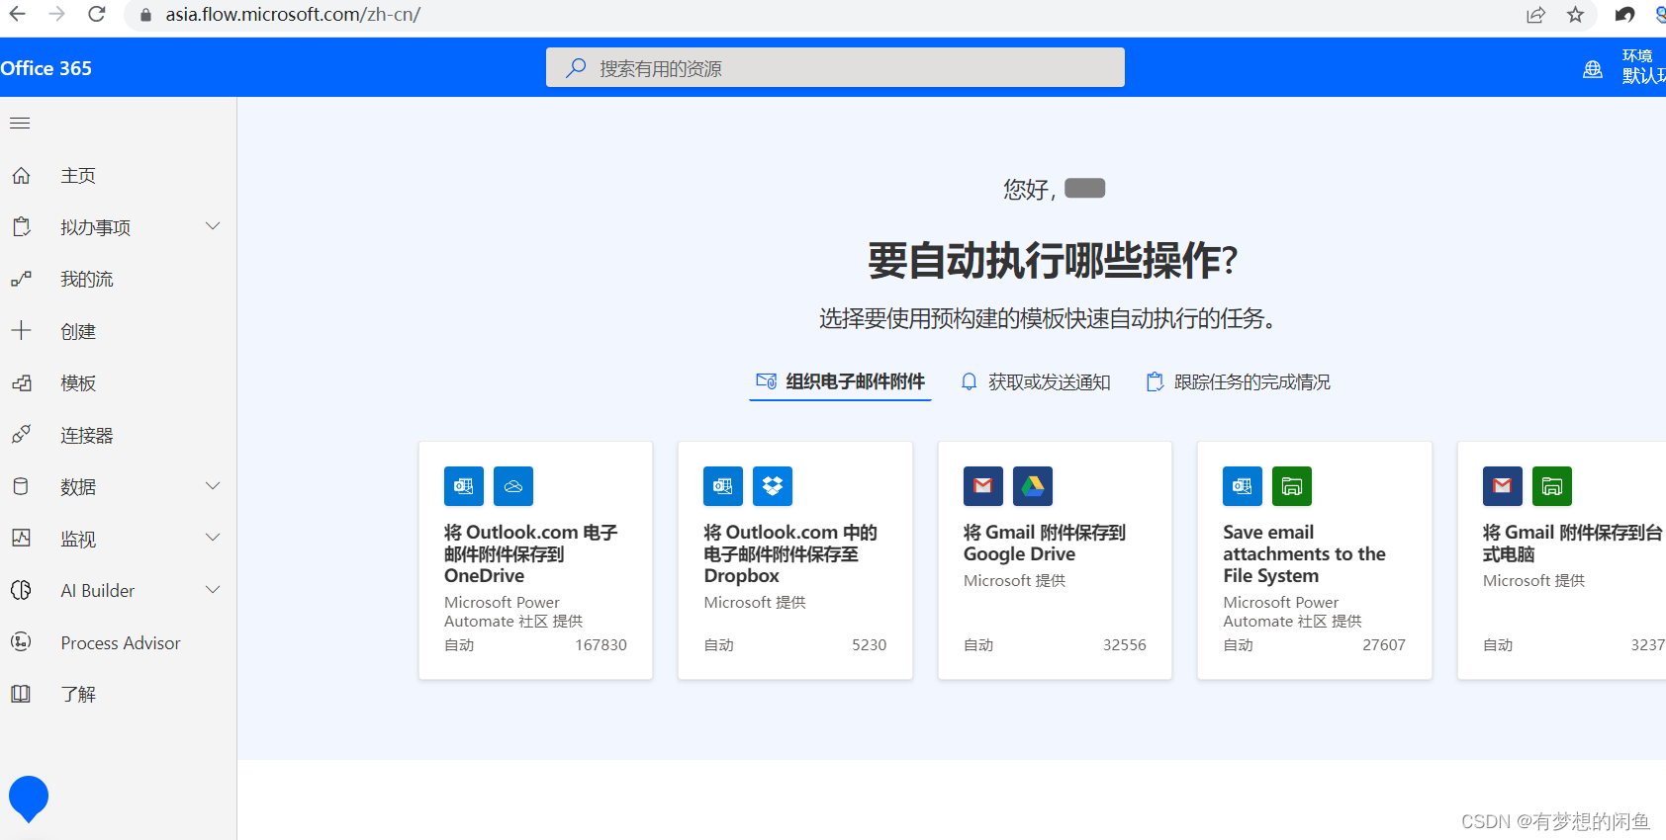Click the Google Drive icon on card
The image size is (1666, 840).
tap(1033, 486)
